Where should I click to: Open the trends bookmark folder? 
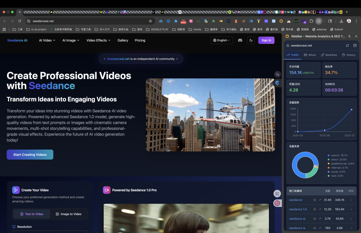[195, 29]
